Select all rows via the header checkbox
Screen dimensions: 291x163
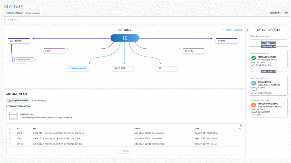click(x=11, y=128)
